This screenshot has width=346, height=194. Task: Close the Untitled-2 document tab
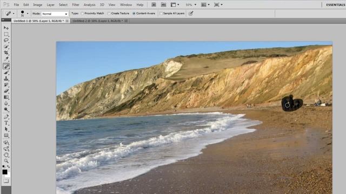pyautogui.click(x=126, y=20)
